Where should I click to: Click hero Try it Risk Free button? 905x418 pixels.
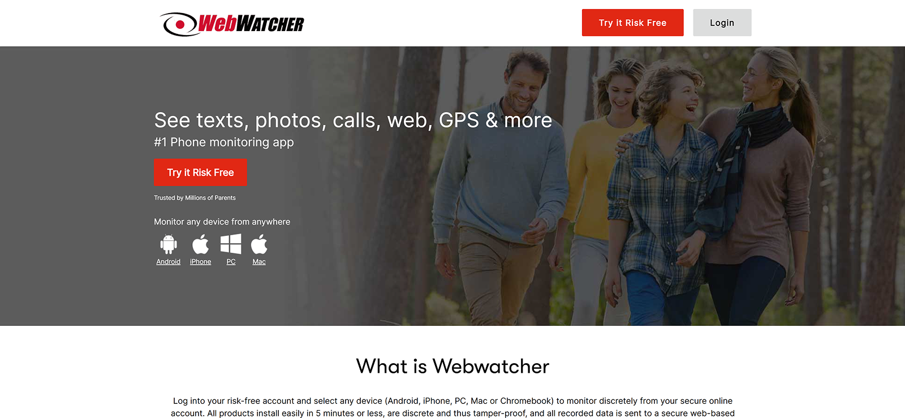(200, 173)
